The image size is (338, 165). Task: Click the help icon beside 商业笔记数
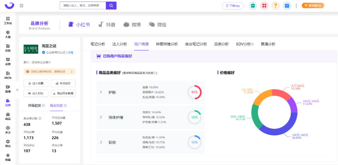click(x=40, y=118)
